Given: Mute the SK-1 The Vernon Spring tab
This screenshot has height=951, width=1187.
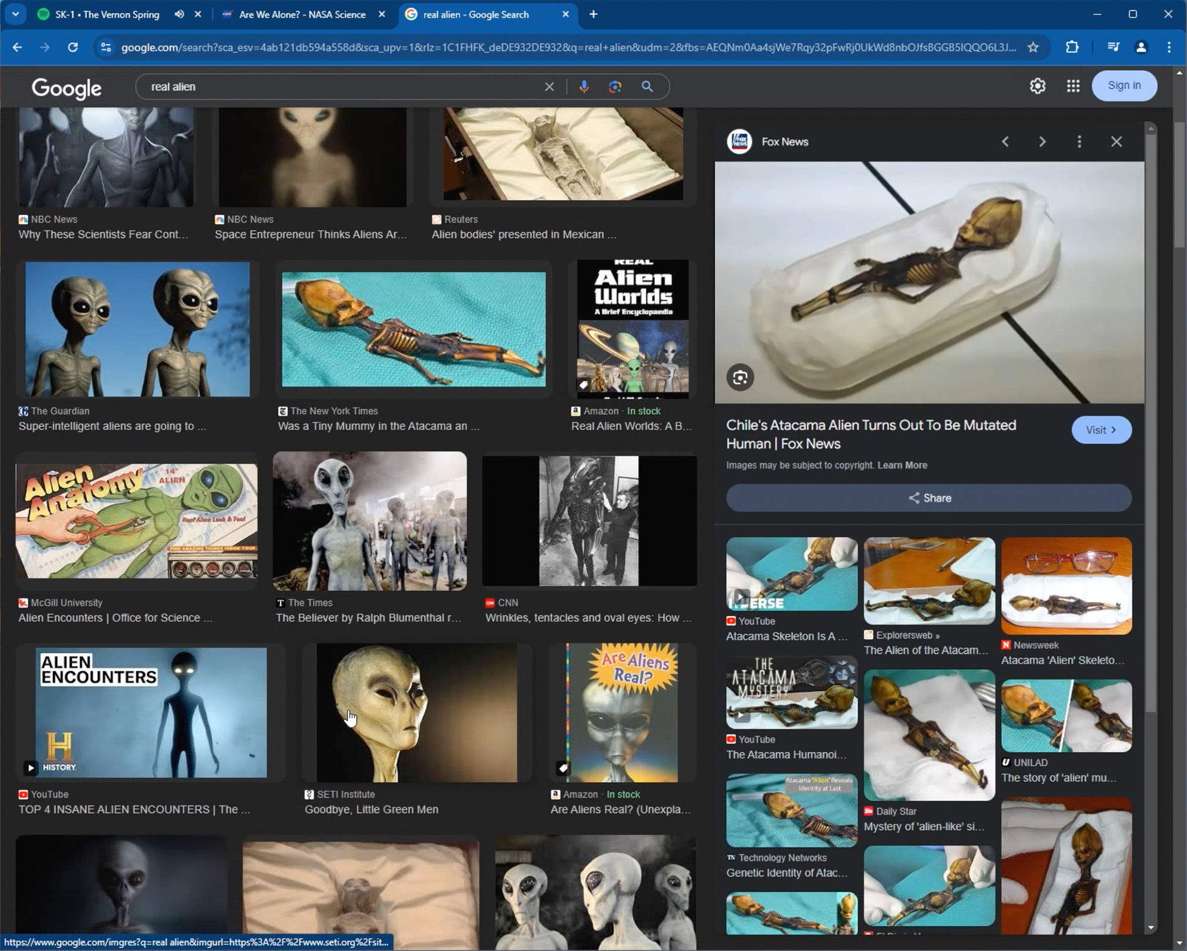Looking at the screenshot, I should (x=179, y=14).
